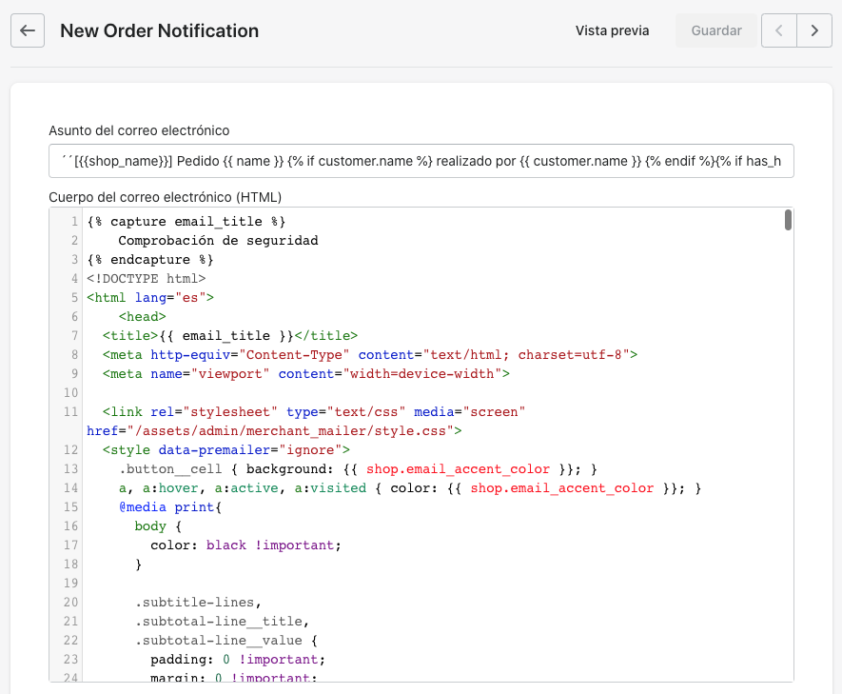
Task: Click the back arrow button
Action: [28, 30]
